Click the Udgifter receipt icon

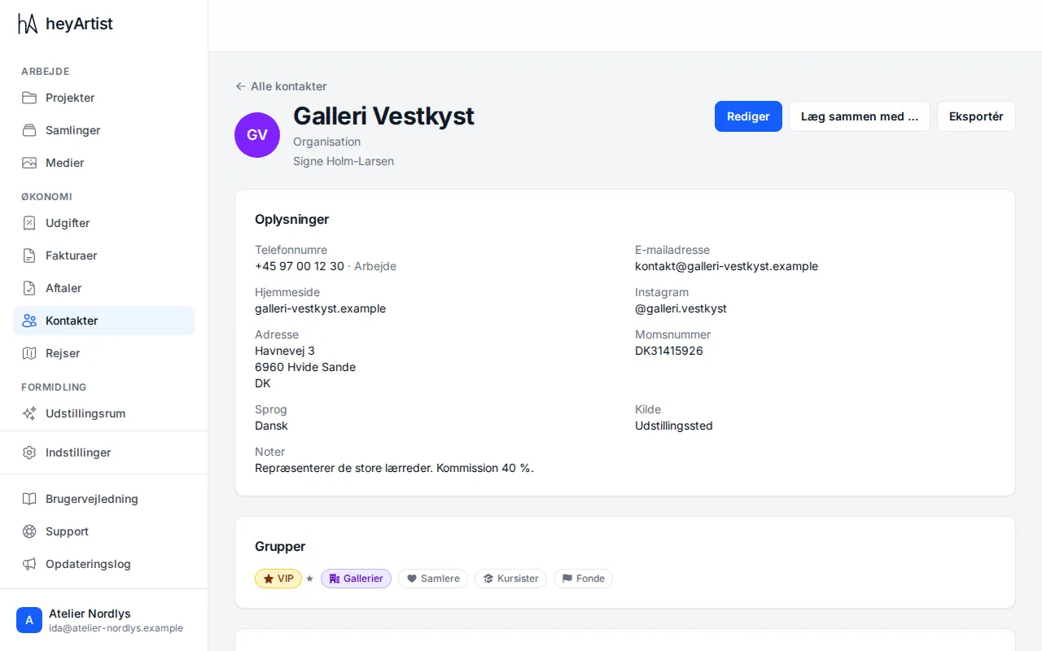click(x=29, y=223)
